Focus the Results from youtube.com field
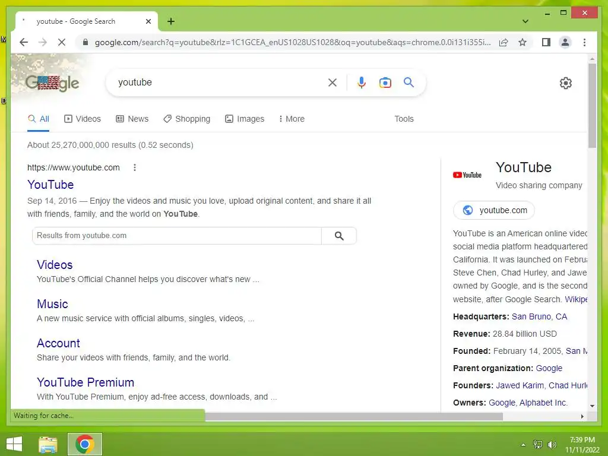 click(177, 236)
